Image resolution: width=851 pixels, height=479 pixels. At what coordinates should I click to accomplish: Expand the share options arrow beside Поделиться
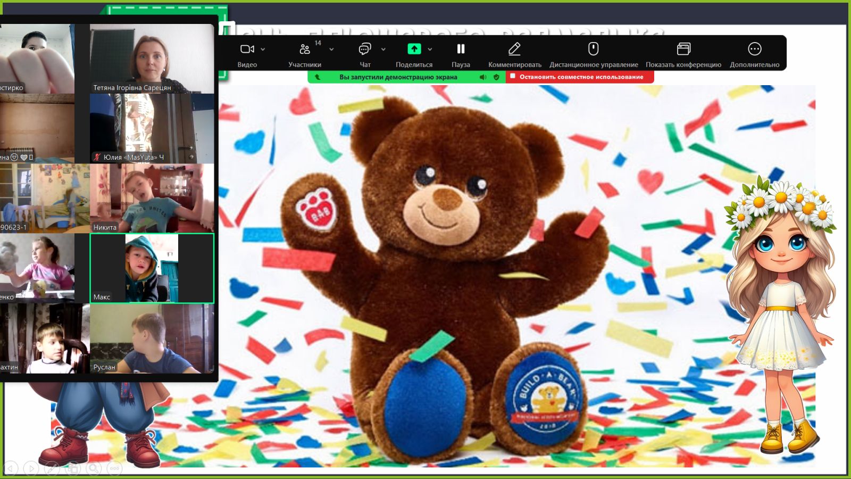click(x=430, y=49)
